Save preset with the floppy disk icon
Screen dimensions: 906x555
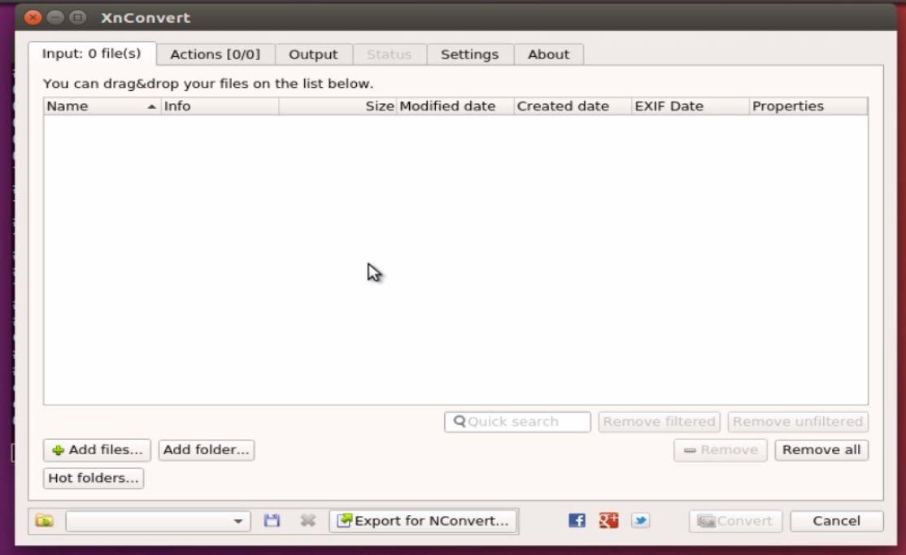[x=272, y=521]
